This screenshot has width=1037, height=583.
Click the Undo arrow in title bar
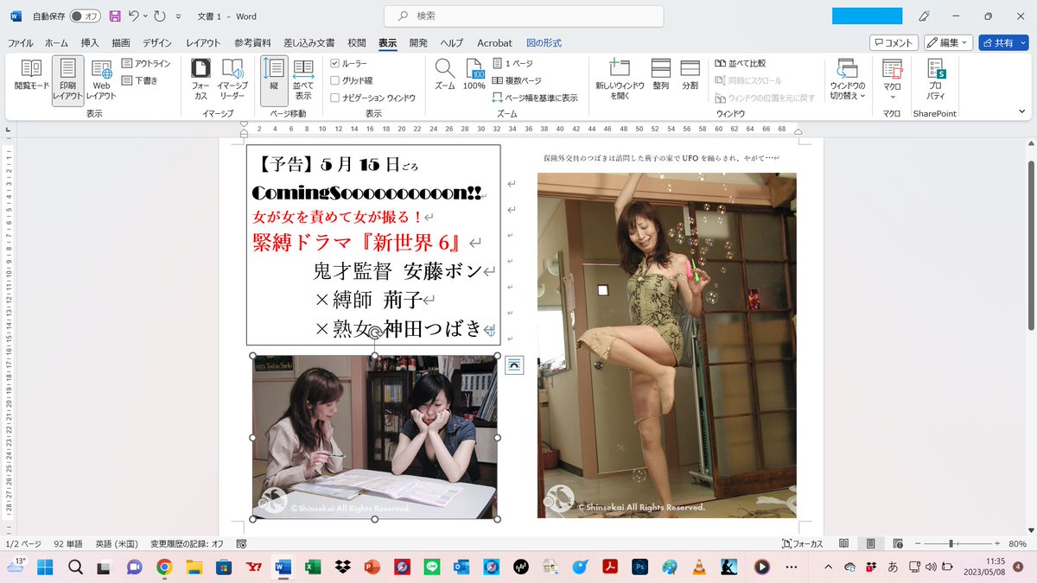[134, 16]
